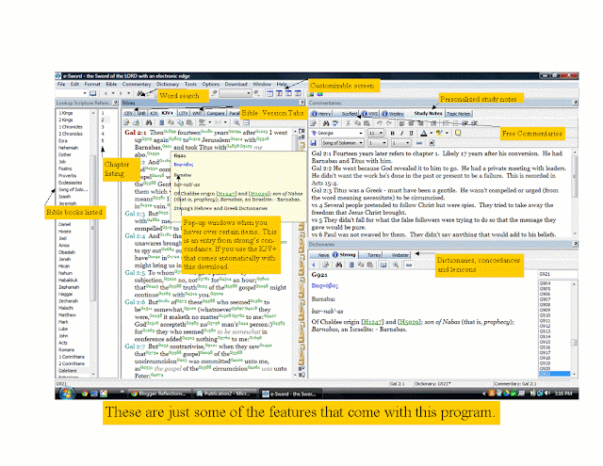This screenshot has height=466, width=603.
Task: Click the open book icon beside reference box
Action: pos(92,93)
